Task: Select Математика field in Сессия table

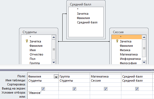Action: pyautogui.click(x=129, y=54)
